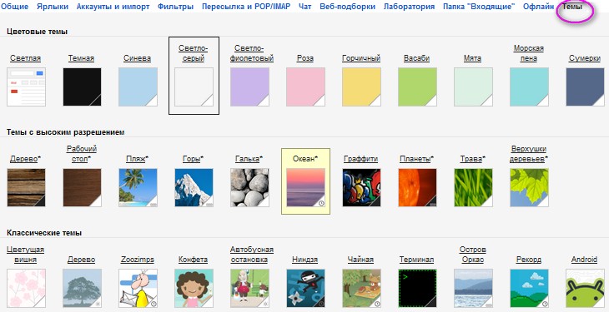Viewport: 609px width, 312px height.
Task: Open the Лаборатория tab
Action: [410, 7]
